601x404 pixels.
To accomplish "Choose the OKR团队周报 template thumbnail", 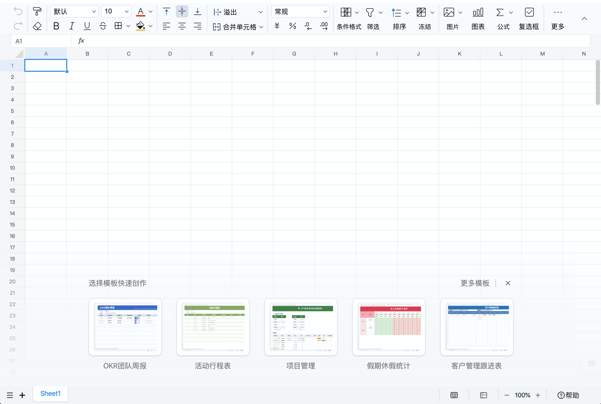I will tap(125, 327).
